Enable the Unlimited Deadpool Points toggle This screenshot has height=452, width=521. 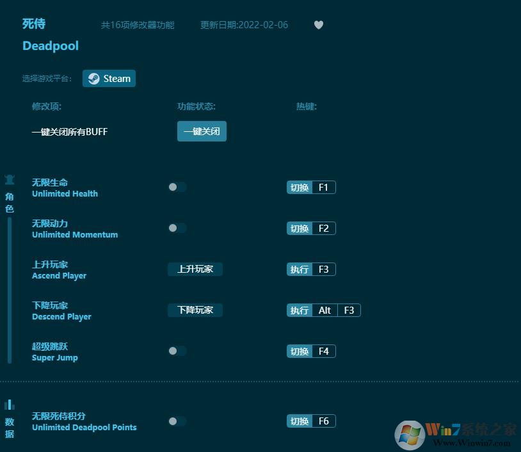click(177, 421)
